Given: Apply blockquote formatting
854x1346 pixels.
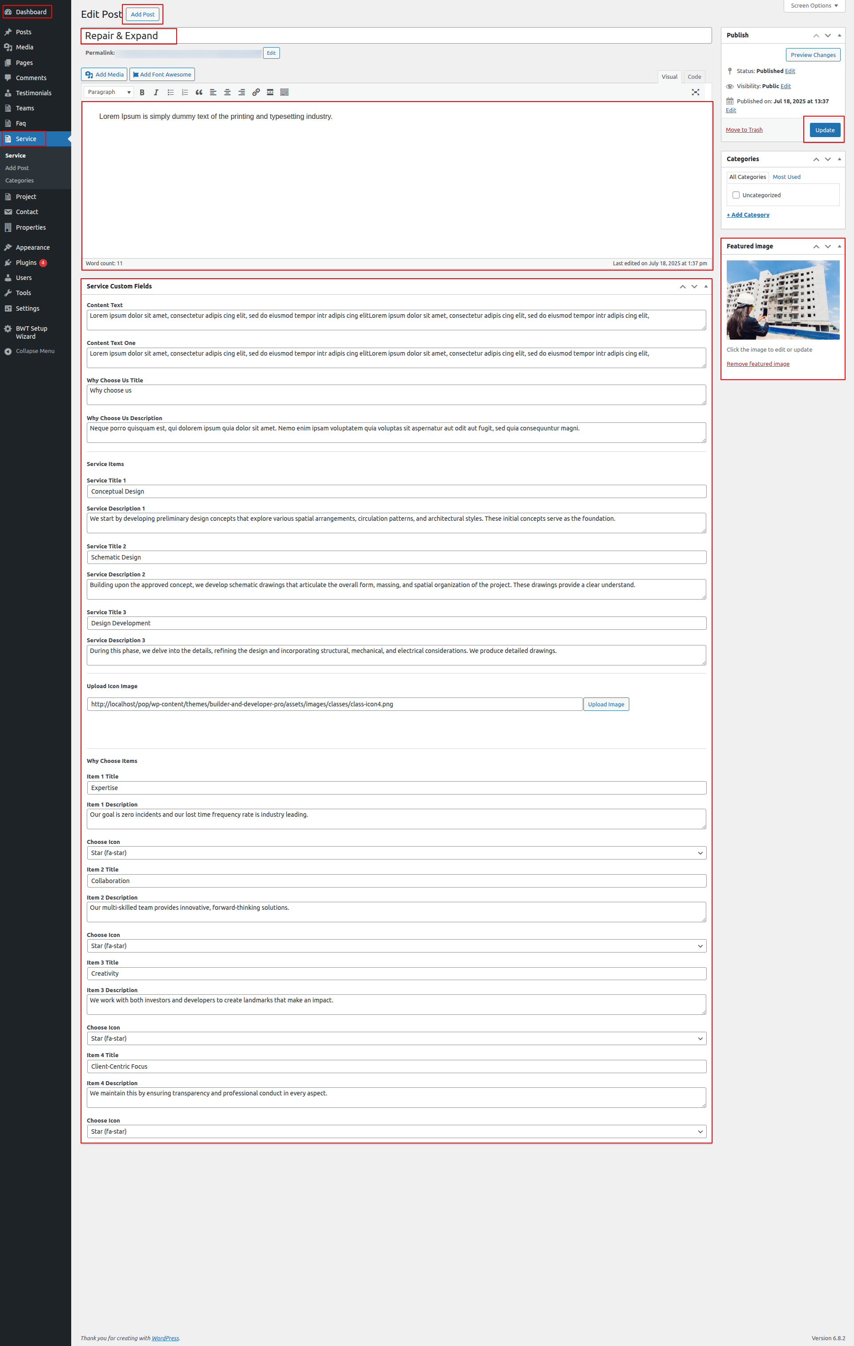Looking at the screenshot, I should [x=199, y=92].
